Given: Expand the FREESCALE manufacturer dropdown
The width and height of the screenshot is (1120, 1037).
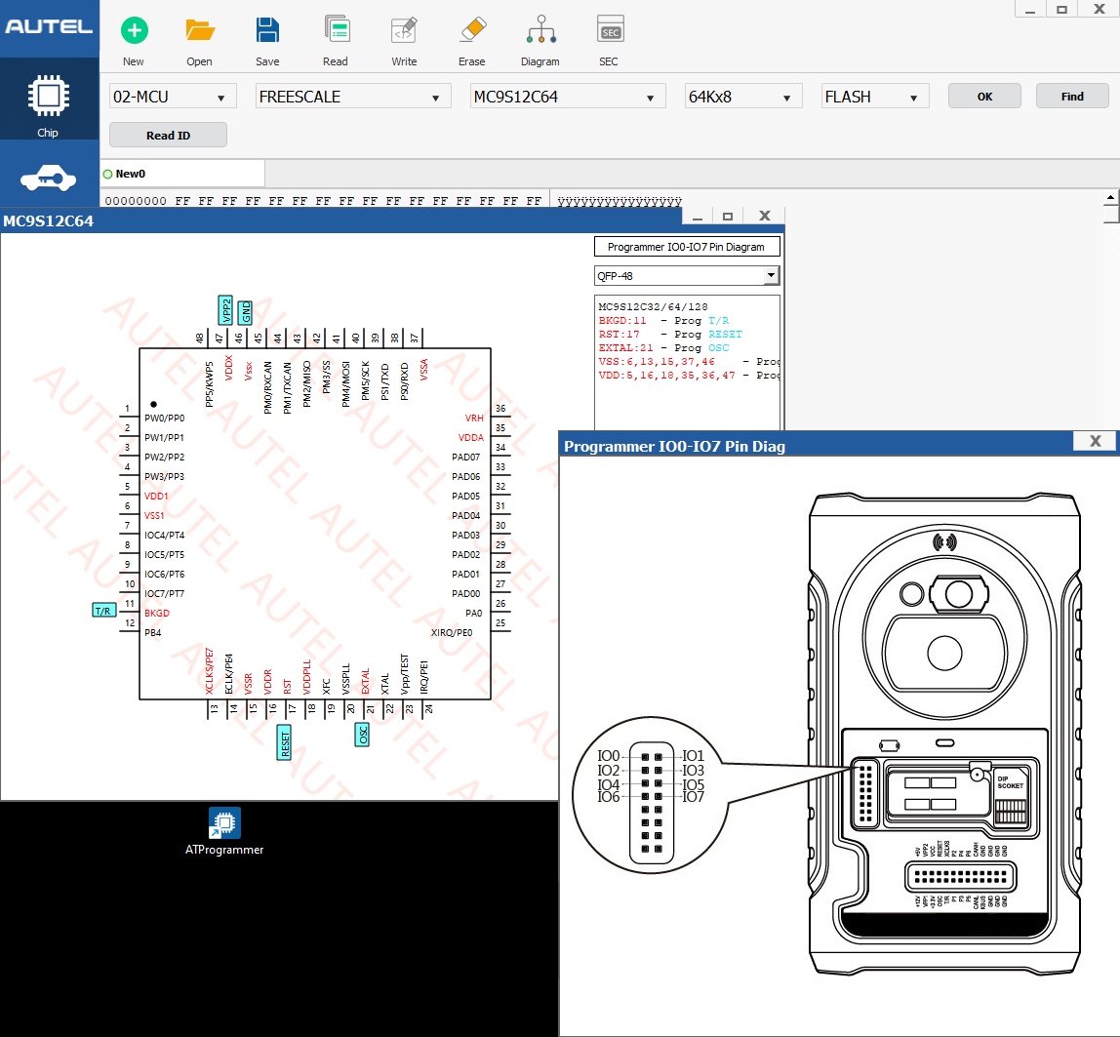Looking at the screenshot, I should (x=353, y=97).
